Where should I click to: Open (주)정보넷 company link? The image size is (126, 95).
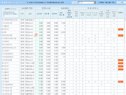[x=5, y=41]
